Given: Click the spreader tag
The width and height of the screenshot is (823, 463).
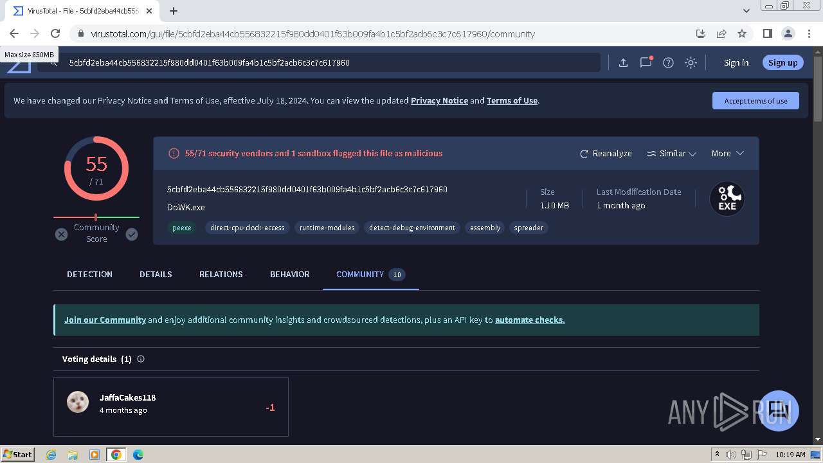Looking at the screenshot, I should [x=529, y=228].
